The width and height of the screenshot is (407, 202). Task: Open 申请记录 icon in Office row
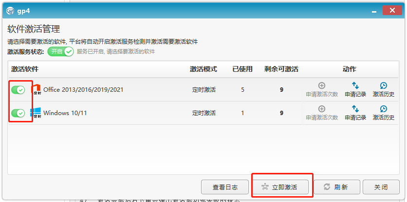tap(355, 86)
